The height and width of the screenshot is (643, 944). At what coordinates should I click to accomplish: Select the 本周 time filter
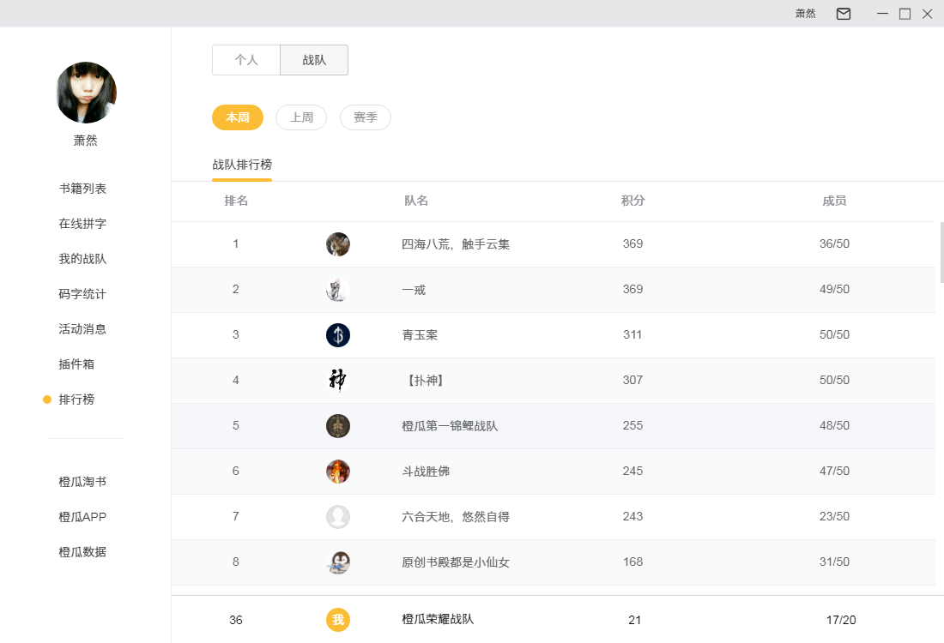[x=238, y=117]
